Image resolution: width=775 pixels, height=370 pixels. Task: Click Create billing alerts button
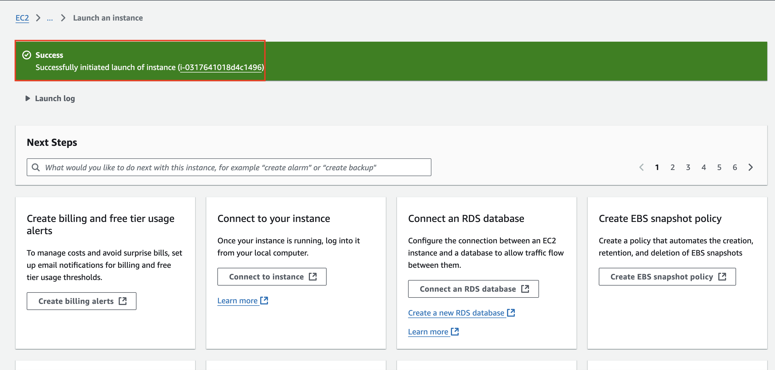pos(81,301)
